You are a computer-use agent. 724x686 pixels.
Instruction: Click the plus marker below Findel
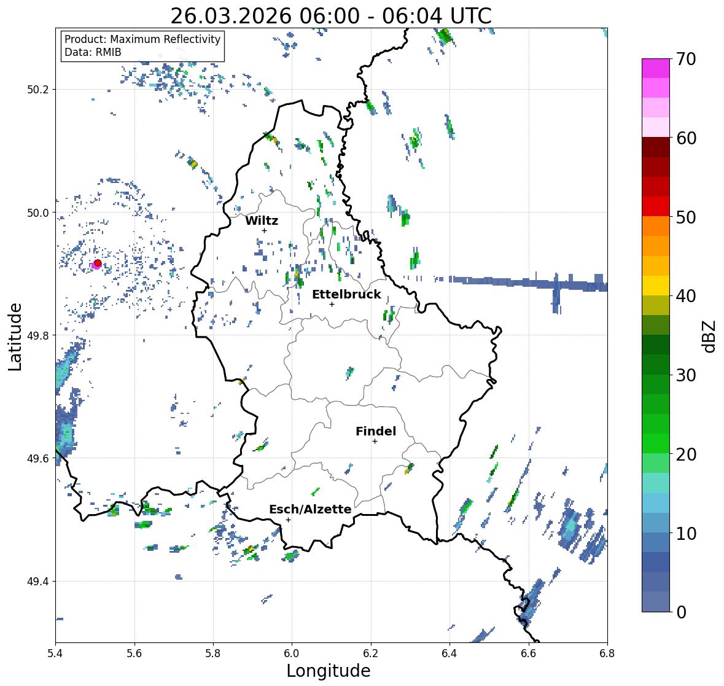[375, 442]
